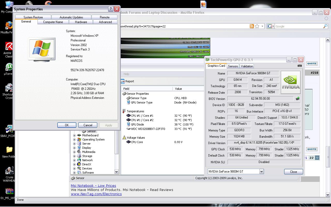Screen dimensions: 331x207
Task: Click the Close button in GPU-Z
Action: click(294, 172)
